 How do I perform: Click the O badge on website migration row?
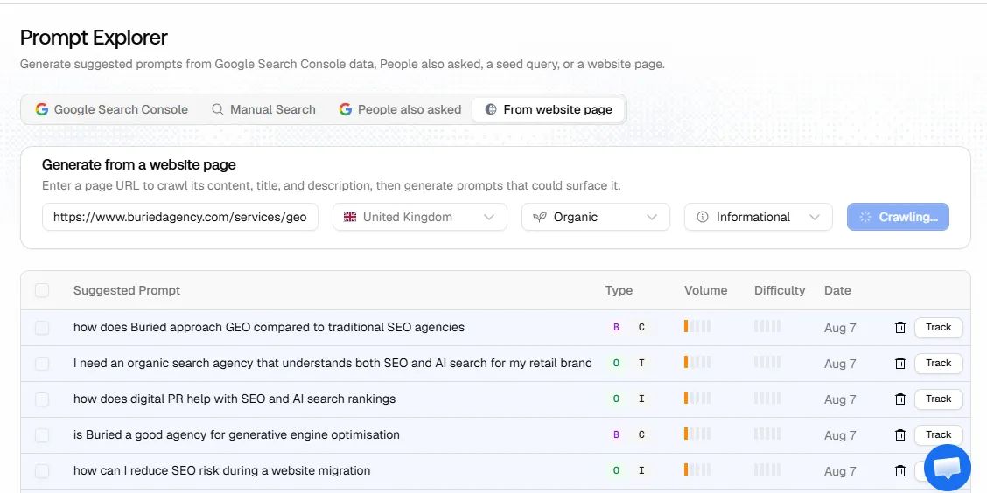point(616,471)
